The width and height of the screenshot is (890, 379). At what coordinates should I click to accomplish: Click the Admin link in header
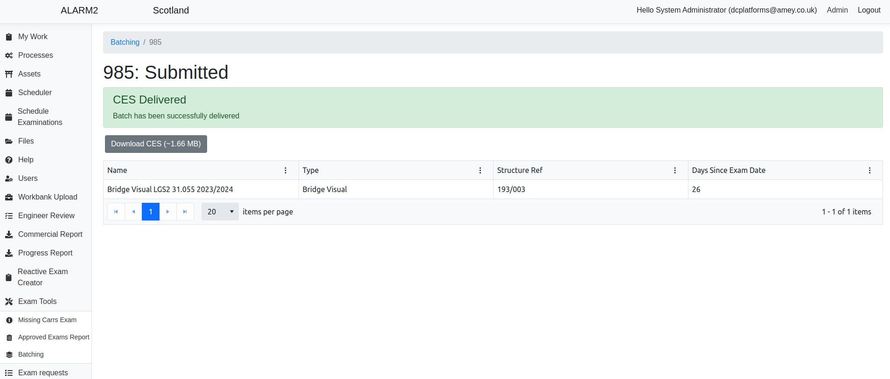click(837, 10)
